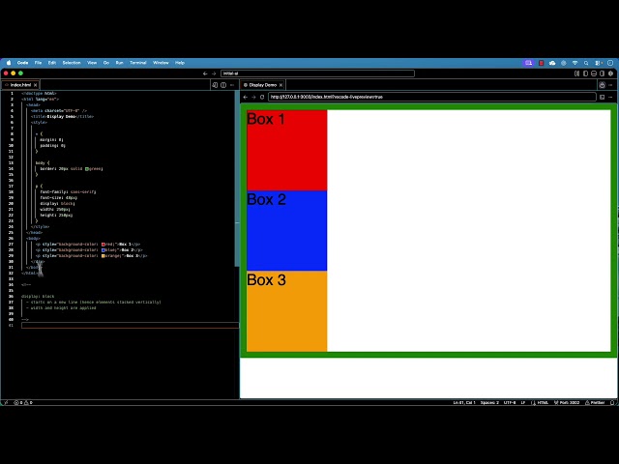
Task: Click the editor vertical scrollbar
Action: 237,178
